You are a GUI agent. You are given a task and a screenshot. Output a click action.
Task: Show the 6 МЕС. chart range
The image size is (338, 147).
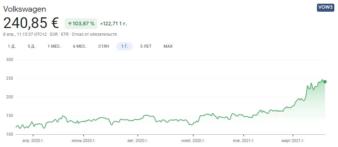point(80,46)
